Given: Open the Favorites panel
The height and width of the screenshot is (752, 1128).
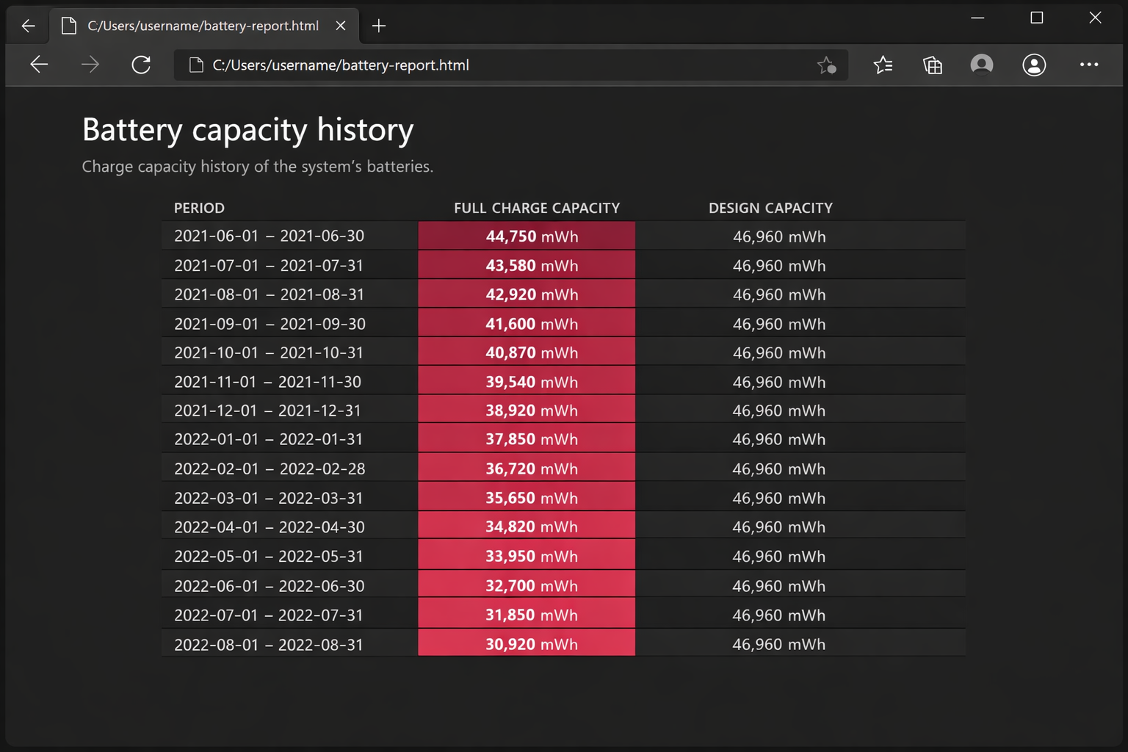Looking at the screenshot, I should [883, 65].
